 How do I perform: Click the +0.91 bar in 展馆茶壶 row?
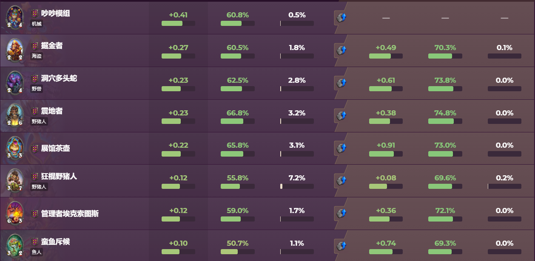coord(386,154)
